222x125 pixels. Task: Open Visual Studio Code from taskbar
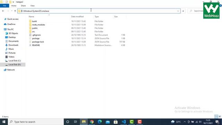click(x=123, y=122)
